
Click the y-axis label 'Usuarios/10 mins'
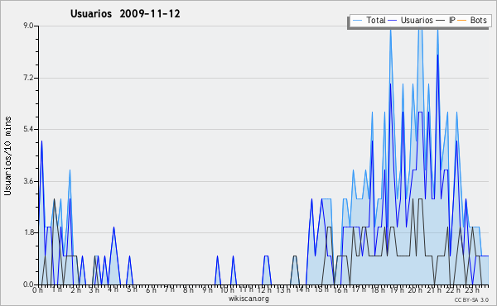7,155
